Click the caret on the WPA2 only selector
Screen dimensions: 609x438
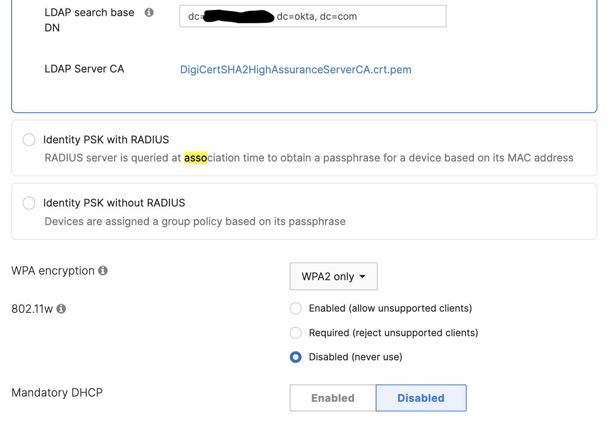362,277
